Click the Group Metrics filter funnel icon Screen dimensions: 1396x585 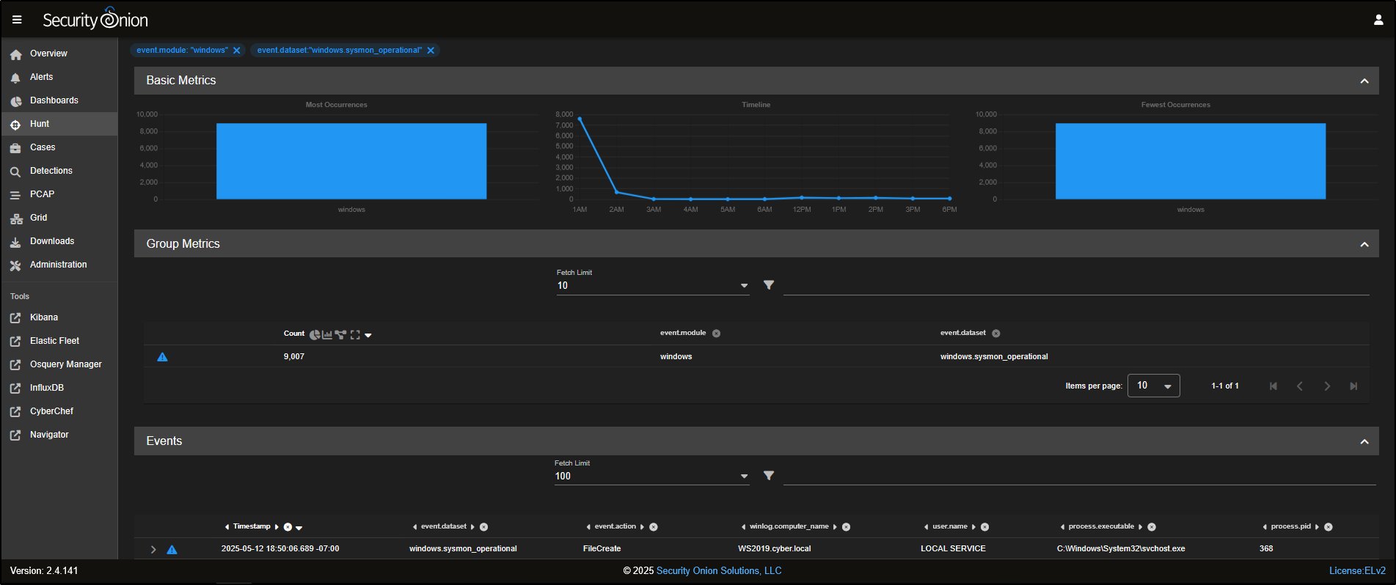coord(768,285)
